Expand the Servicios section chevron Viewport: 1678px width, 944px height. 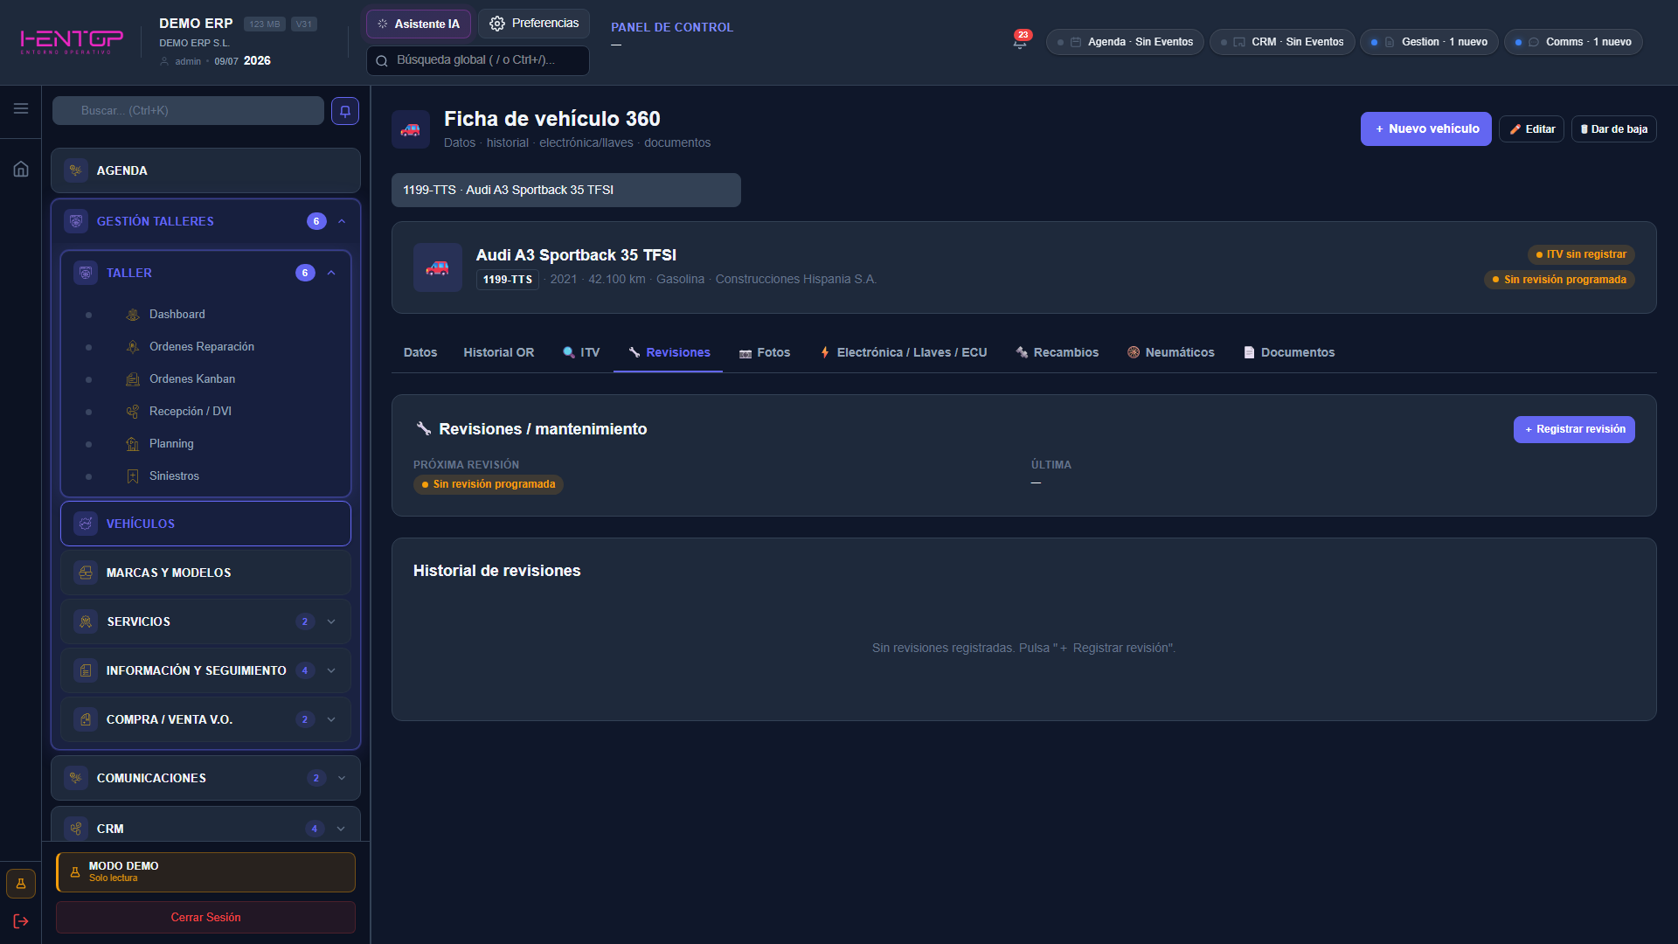(x=331, y=621)
